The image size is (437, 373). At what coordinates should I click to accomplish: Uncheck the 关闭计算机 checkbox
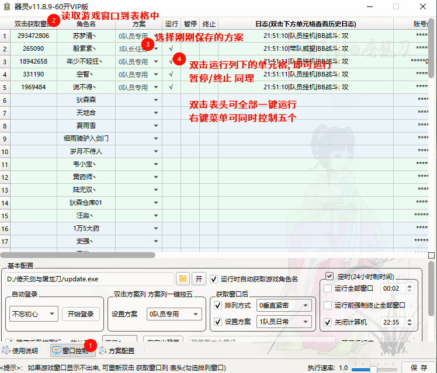click(328, 322)
